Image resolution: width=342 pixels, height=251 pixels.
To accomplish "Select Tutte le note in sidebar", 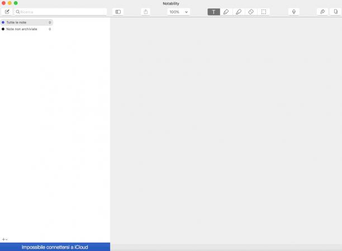I will pyautogui.click(x=27, y=22).
